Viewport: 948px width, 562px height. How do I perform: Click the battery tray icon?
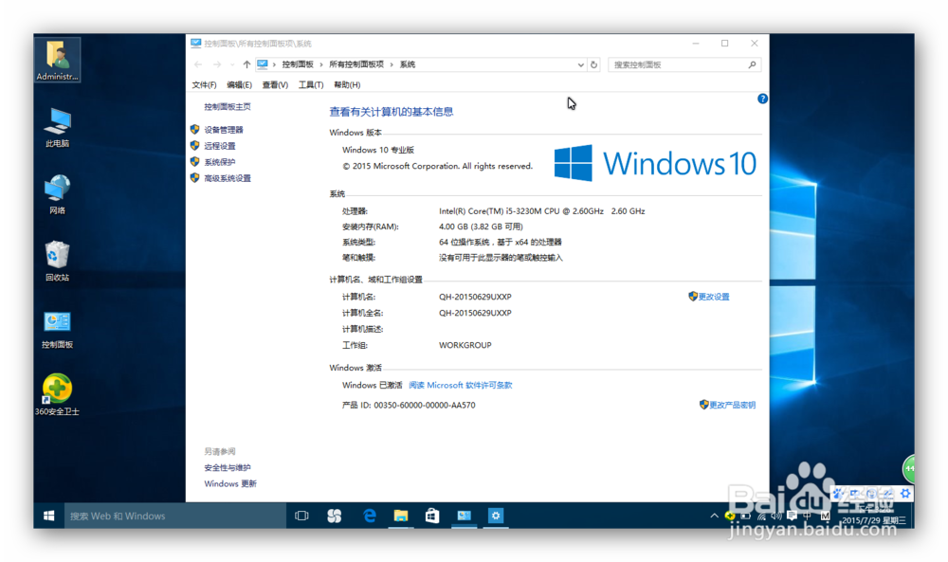(745, 517)
